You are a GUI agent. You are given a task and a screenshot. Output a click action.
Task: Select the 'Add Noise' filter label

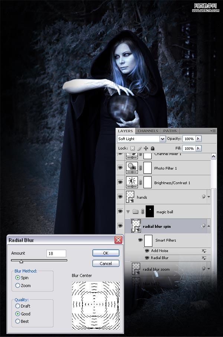(159, 251)
